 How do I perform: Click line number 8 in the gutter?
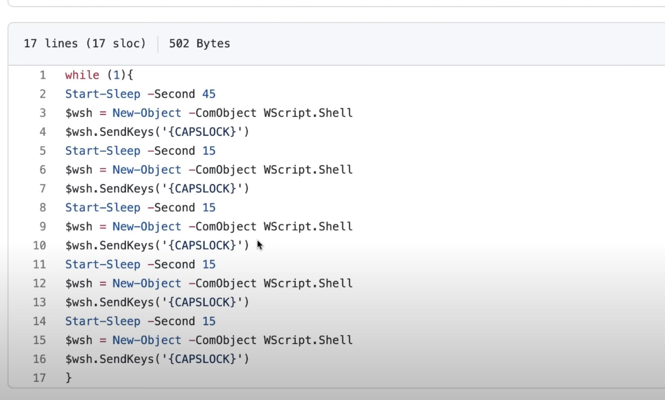point(43,208)
